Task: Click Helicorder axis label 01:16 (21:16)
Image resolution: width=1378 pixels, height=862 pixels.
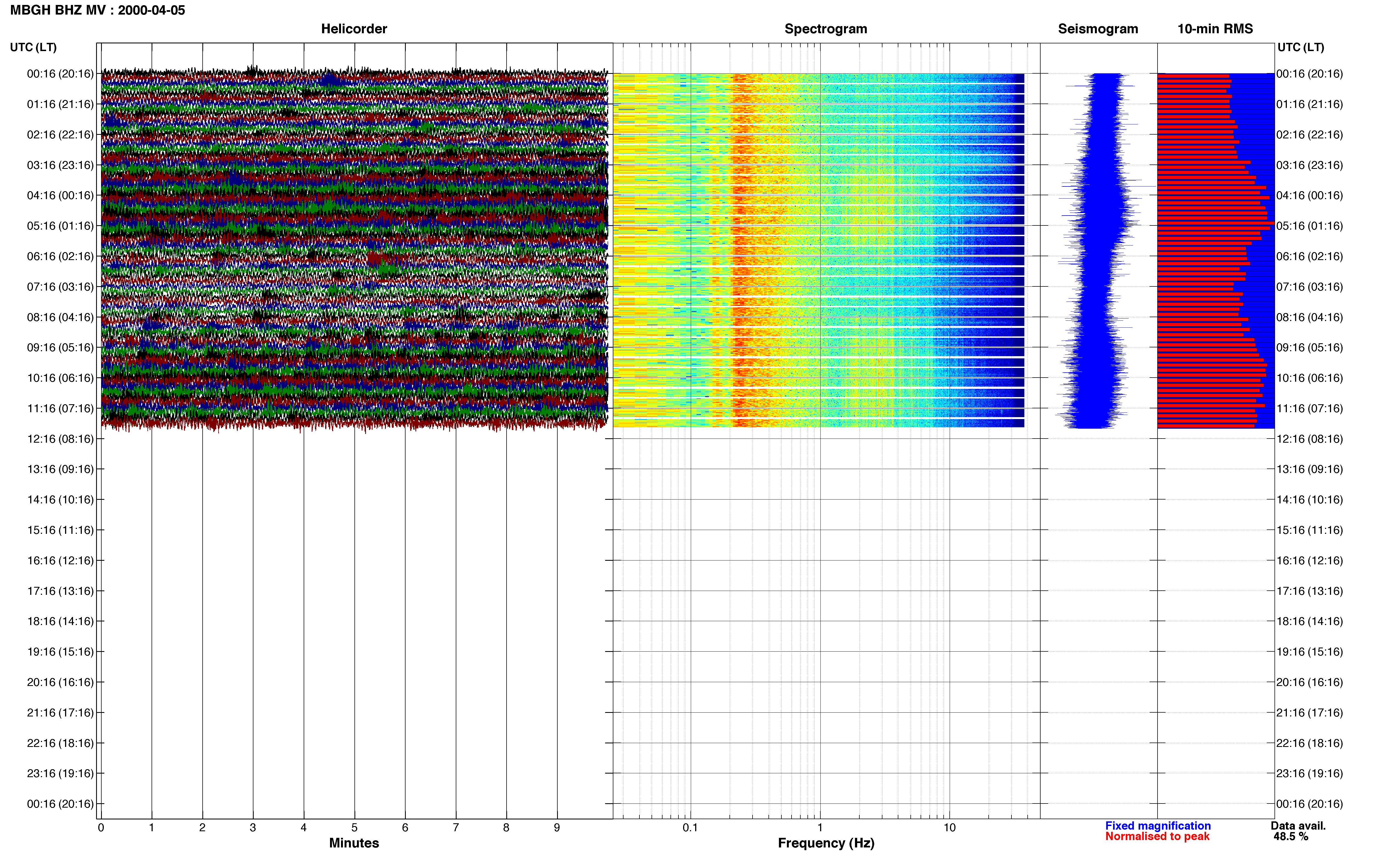Action: click(x=60, y=104)
